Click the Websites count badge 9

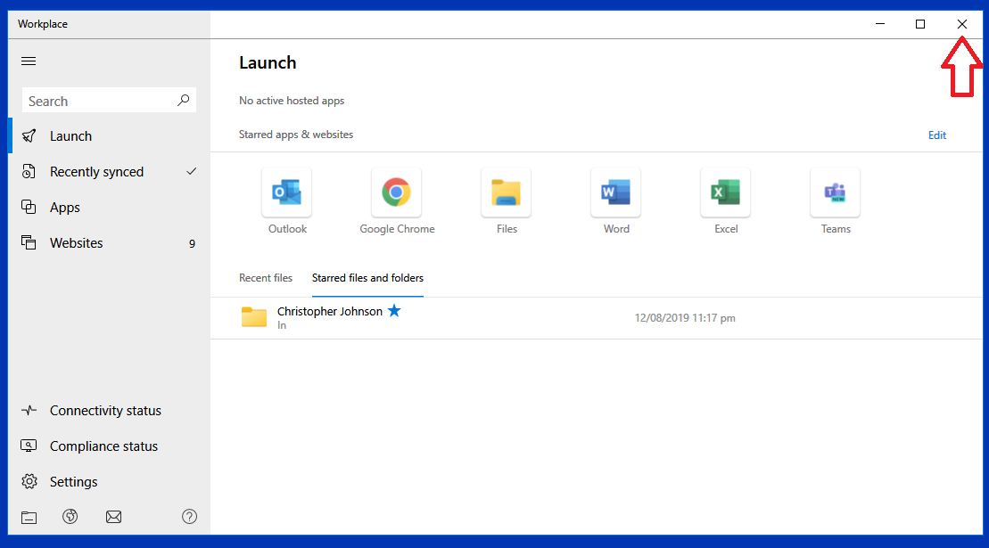pos(192,244)
